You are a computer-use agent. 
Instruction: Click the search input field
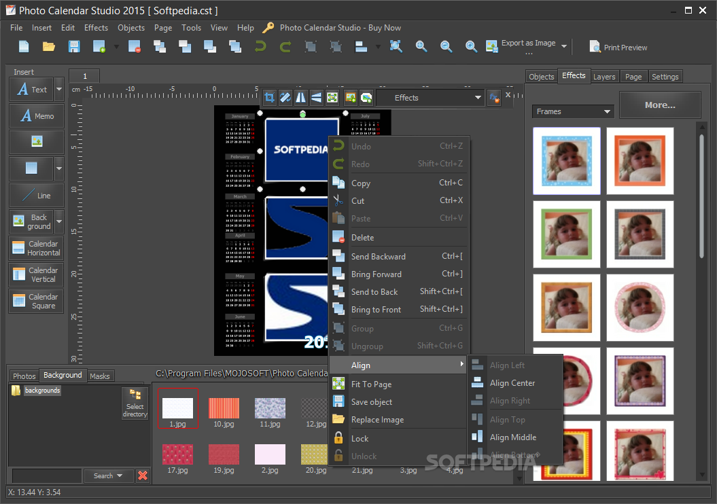46,475
